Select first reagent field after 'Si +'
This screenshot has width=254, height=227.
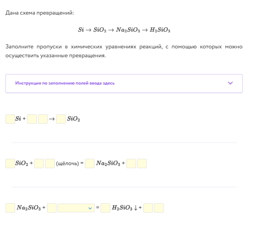point(32,119)
